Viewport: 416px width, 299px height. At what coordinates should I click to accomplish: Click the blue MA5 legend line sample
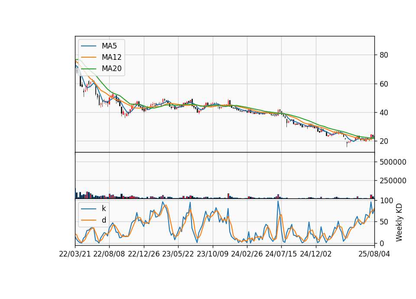[x=88, y=46]
